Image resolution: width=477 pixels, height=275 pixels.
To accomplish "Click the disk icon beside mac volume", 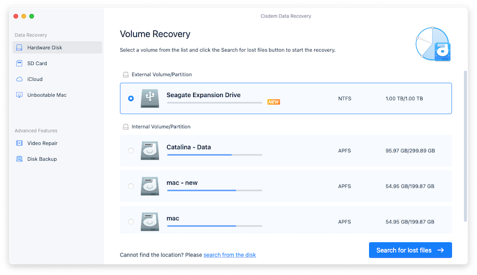I will pos(150,221).
